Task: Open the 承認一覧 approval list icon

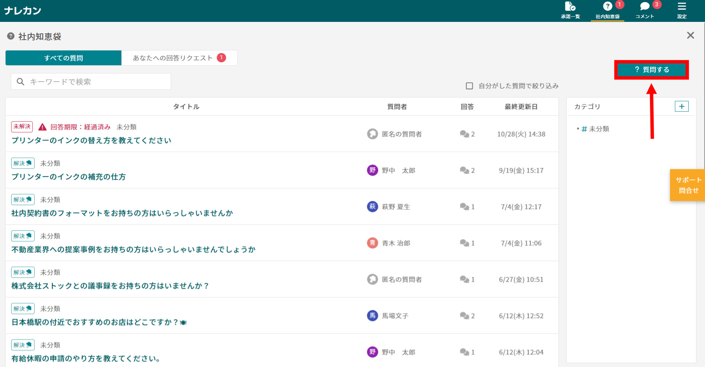Action: pyautogui.click(x=570, y=7)
